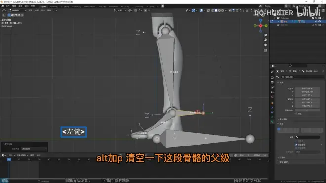Click the red X axis gizmo circle

coord(260,26)
